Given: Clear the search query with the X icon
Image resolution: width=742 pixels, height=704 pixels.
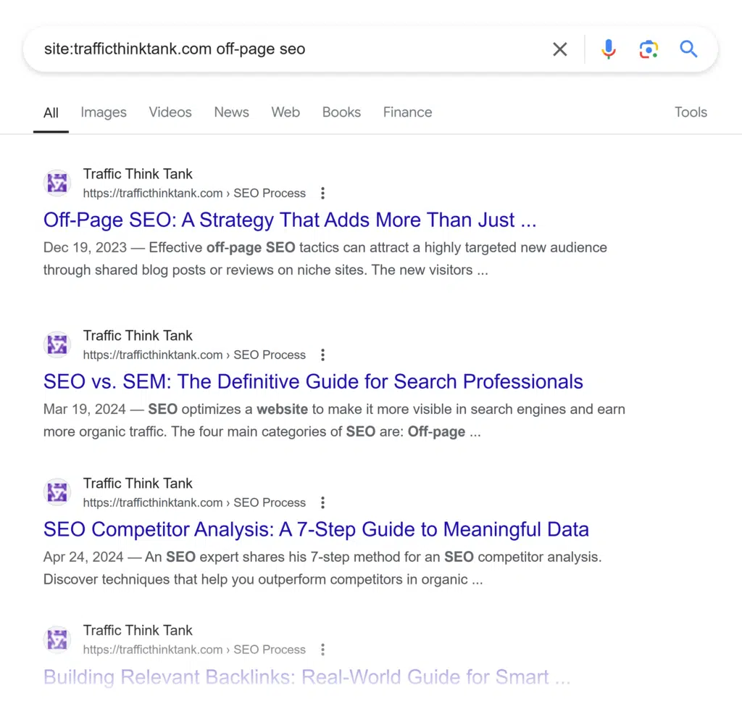Looking at the screenshot, I should [x=559, y=49].
